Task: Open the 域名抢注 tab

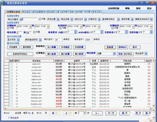Action: point(26,12)
